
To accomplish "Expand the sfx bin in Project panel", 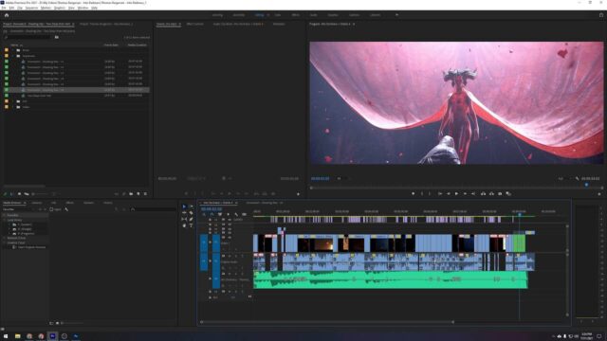I will (x=13, y=101).
